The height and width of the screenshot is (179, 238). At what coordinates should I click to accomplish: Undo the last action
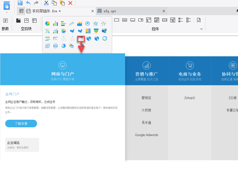click(x=28, y=3)
